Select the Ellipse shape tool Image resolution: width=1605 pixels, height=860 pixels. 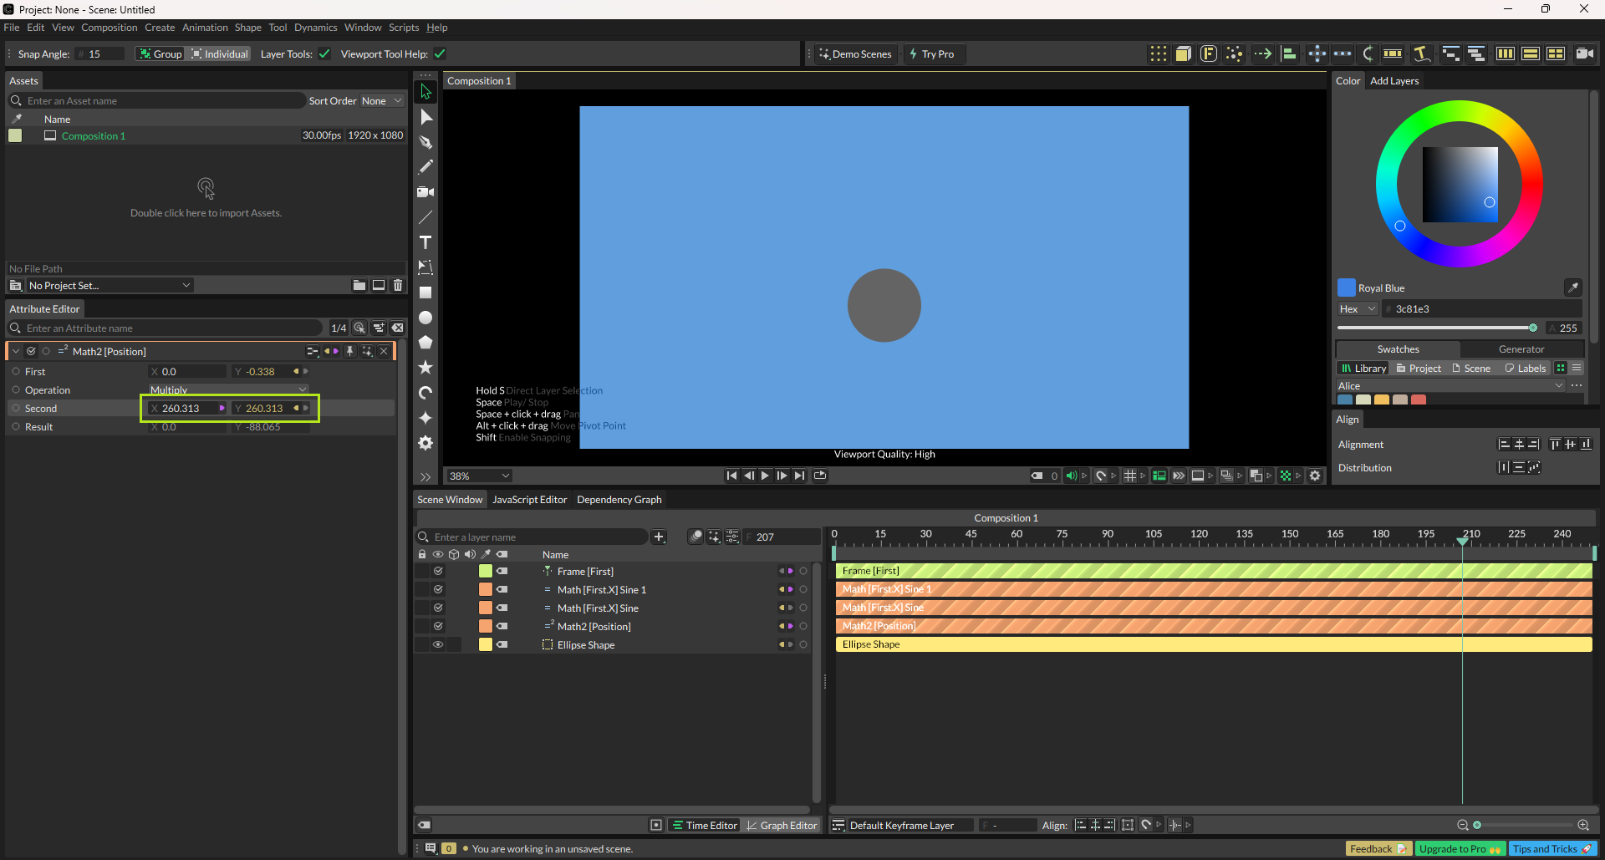click(425, 318)
